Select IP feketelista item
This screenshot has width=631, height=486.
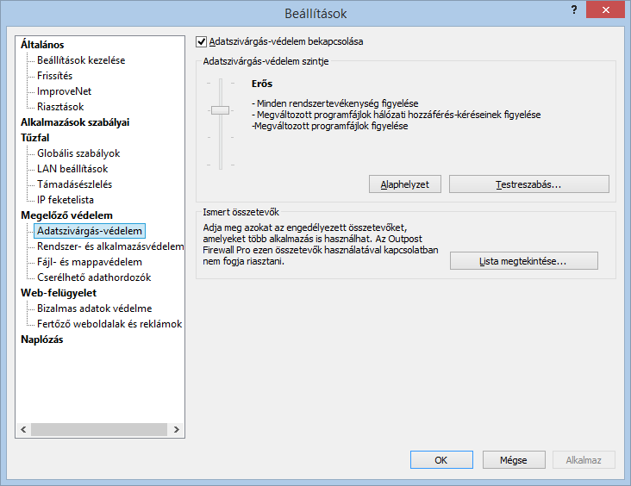(x=66, y=200)
